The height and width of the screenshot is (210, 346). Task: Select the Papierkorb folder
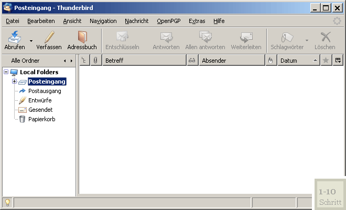(42, 119)
